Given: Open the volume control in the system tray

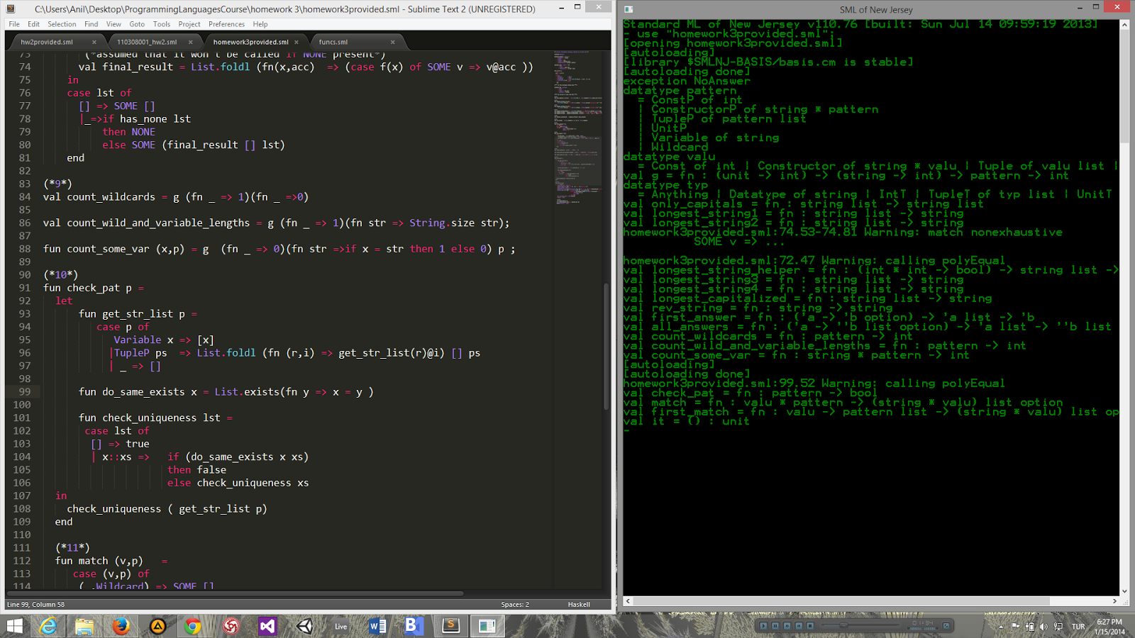Looking at the screenshot, I should pyautogui.click(x=1044, y=627).
